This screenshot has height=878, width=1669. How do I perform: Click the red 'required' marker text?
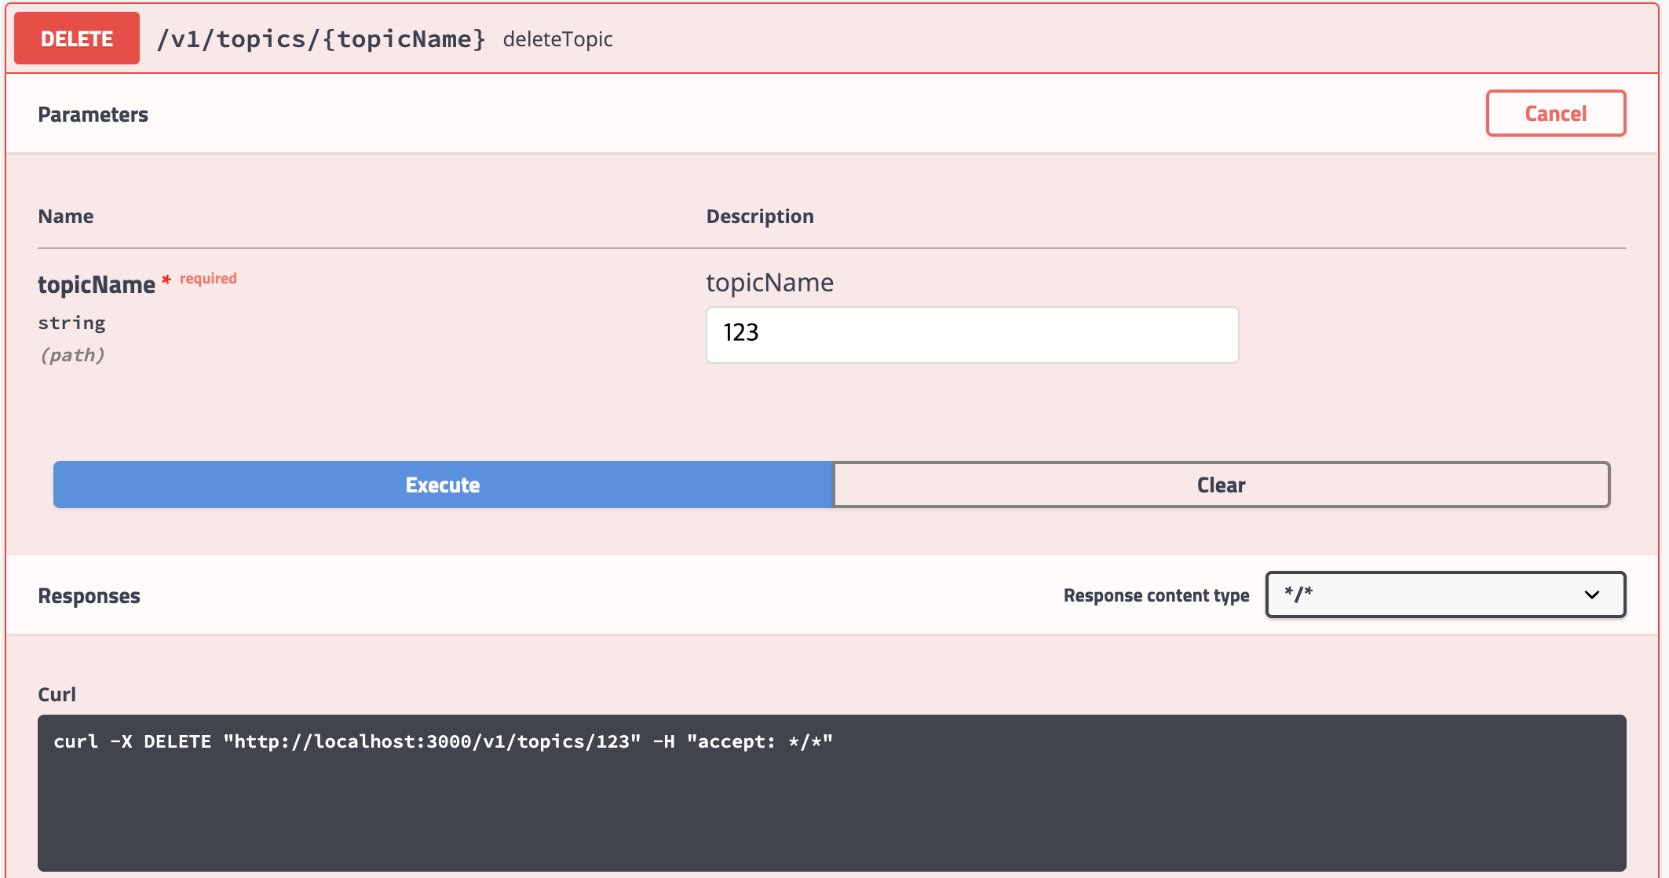pyautogui.click(x=208, y=279)
